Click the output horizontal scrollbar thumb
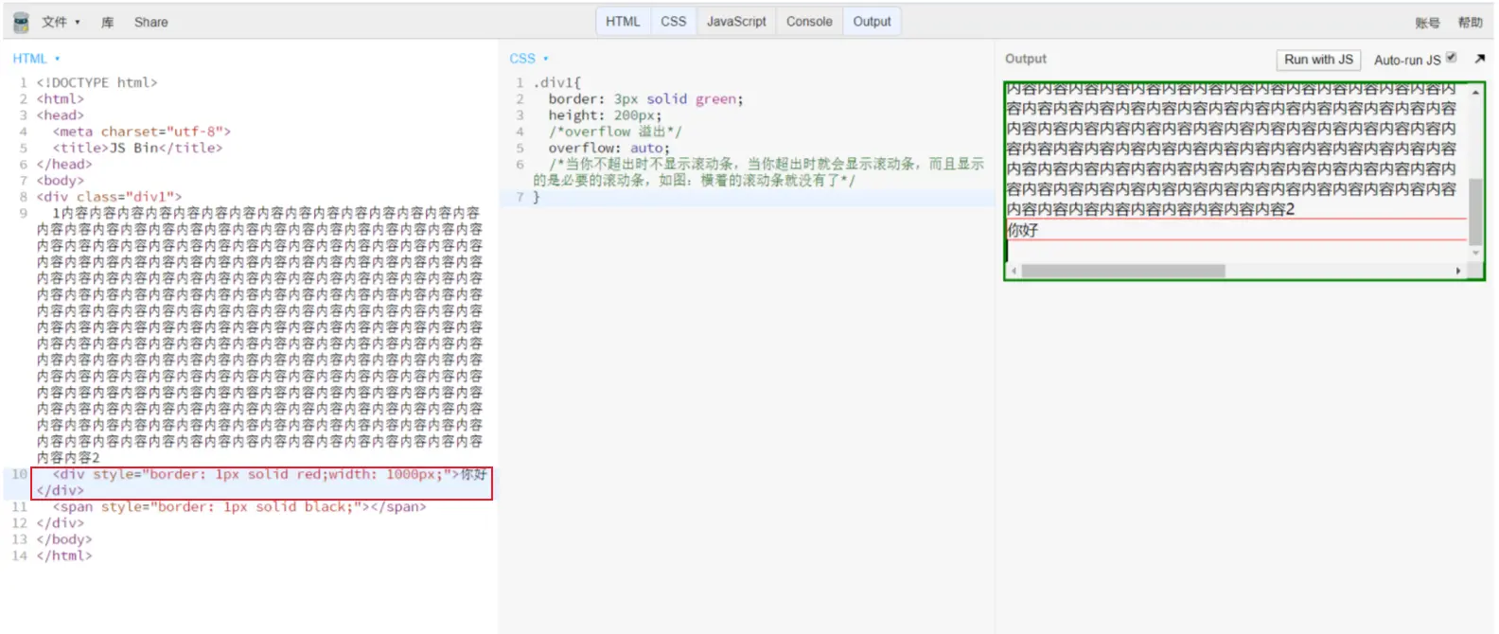This screenshot has width=1499, height=634. pos(1123,271)
